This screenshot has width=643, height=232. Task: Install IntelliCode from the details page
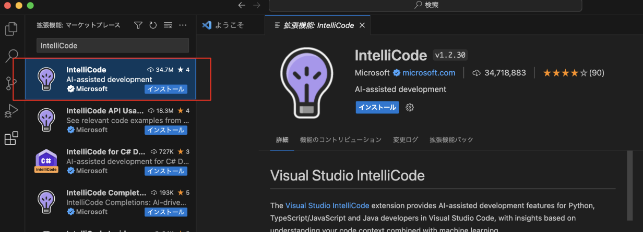point(377,107)
